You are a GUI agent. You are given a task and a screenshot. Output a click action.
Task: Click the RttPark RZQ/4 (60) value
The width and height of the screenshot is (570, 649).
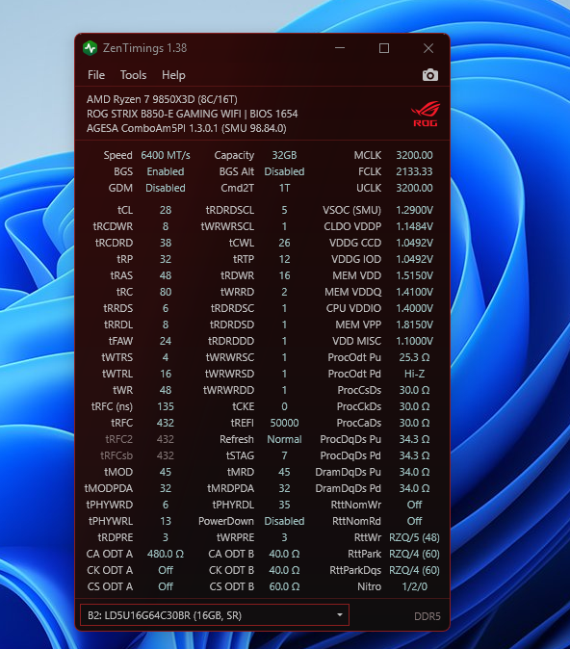[x=414, y=554]
